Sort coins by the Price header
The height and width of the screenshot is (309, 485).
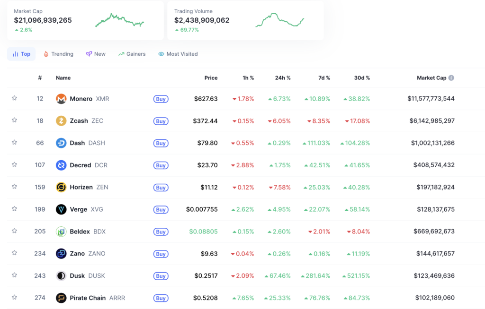coord(211,78)
